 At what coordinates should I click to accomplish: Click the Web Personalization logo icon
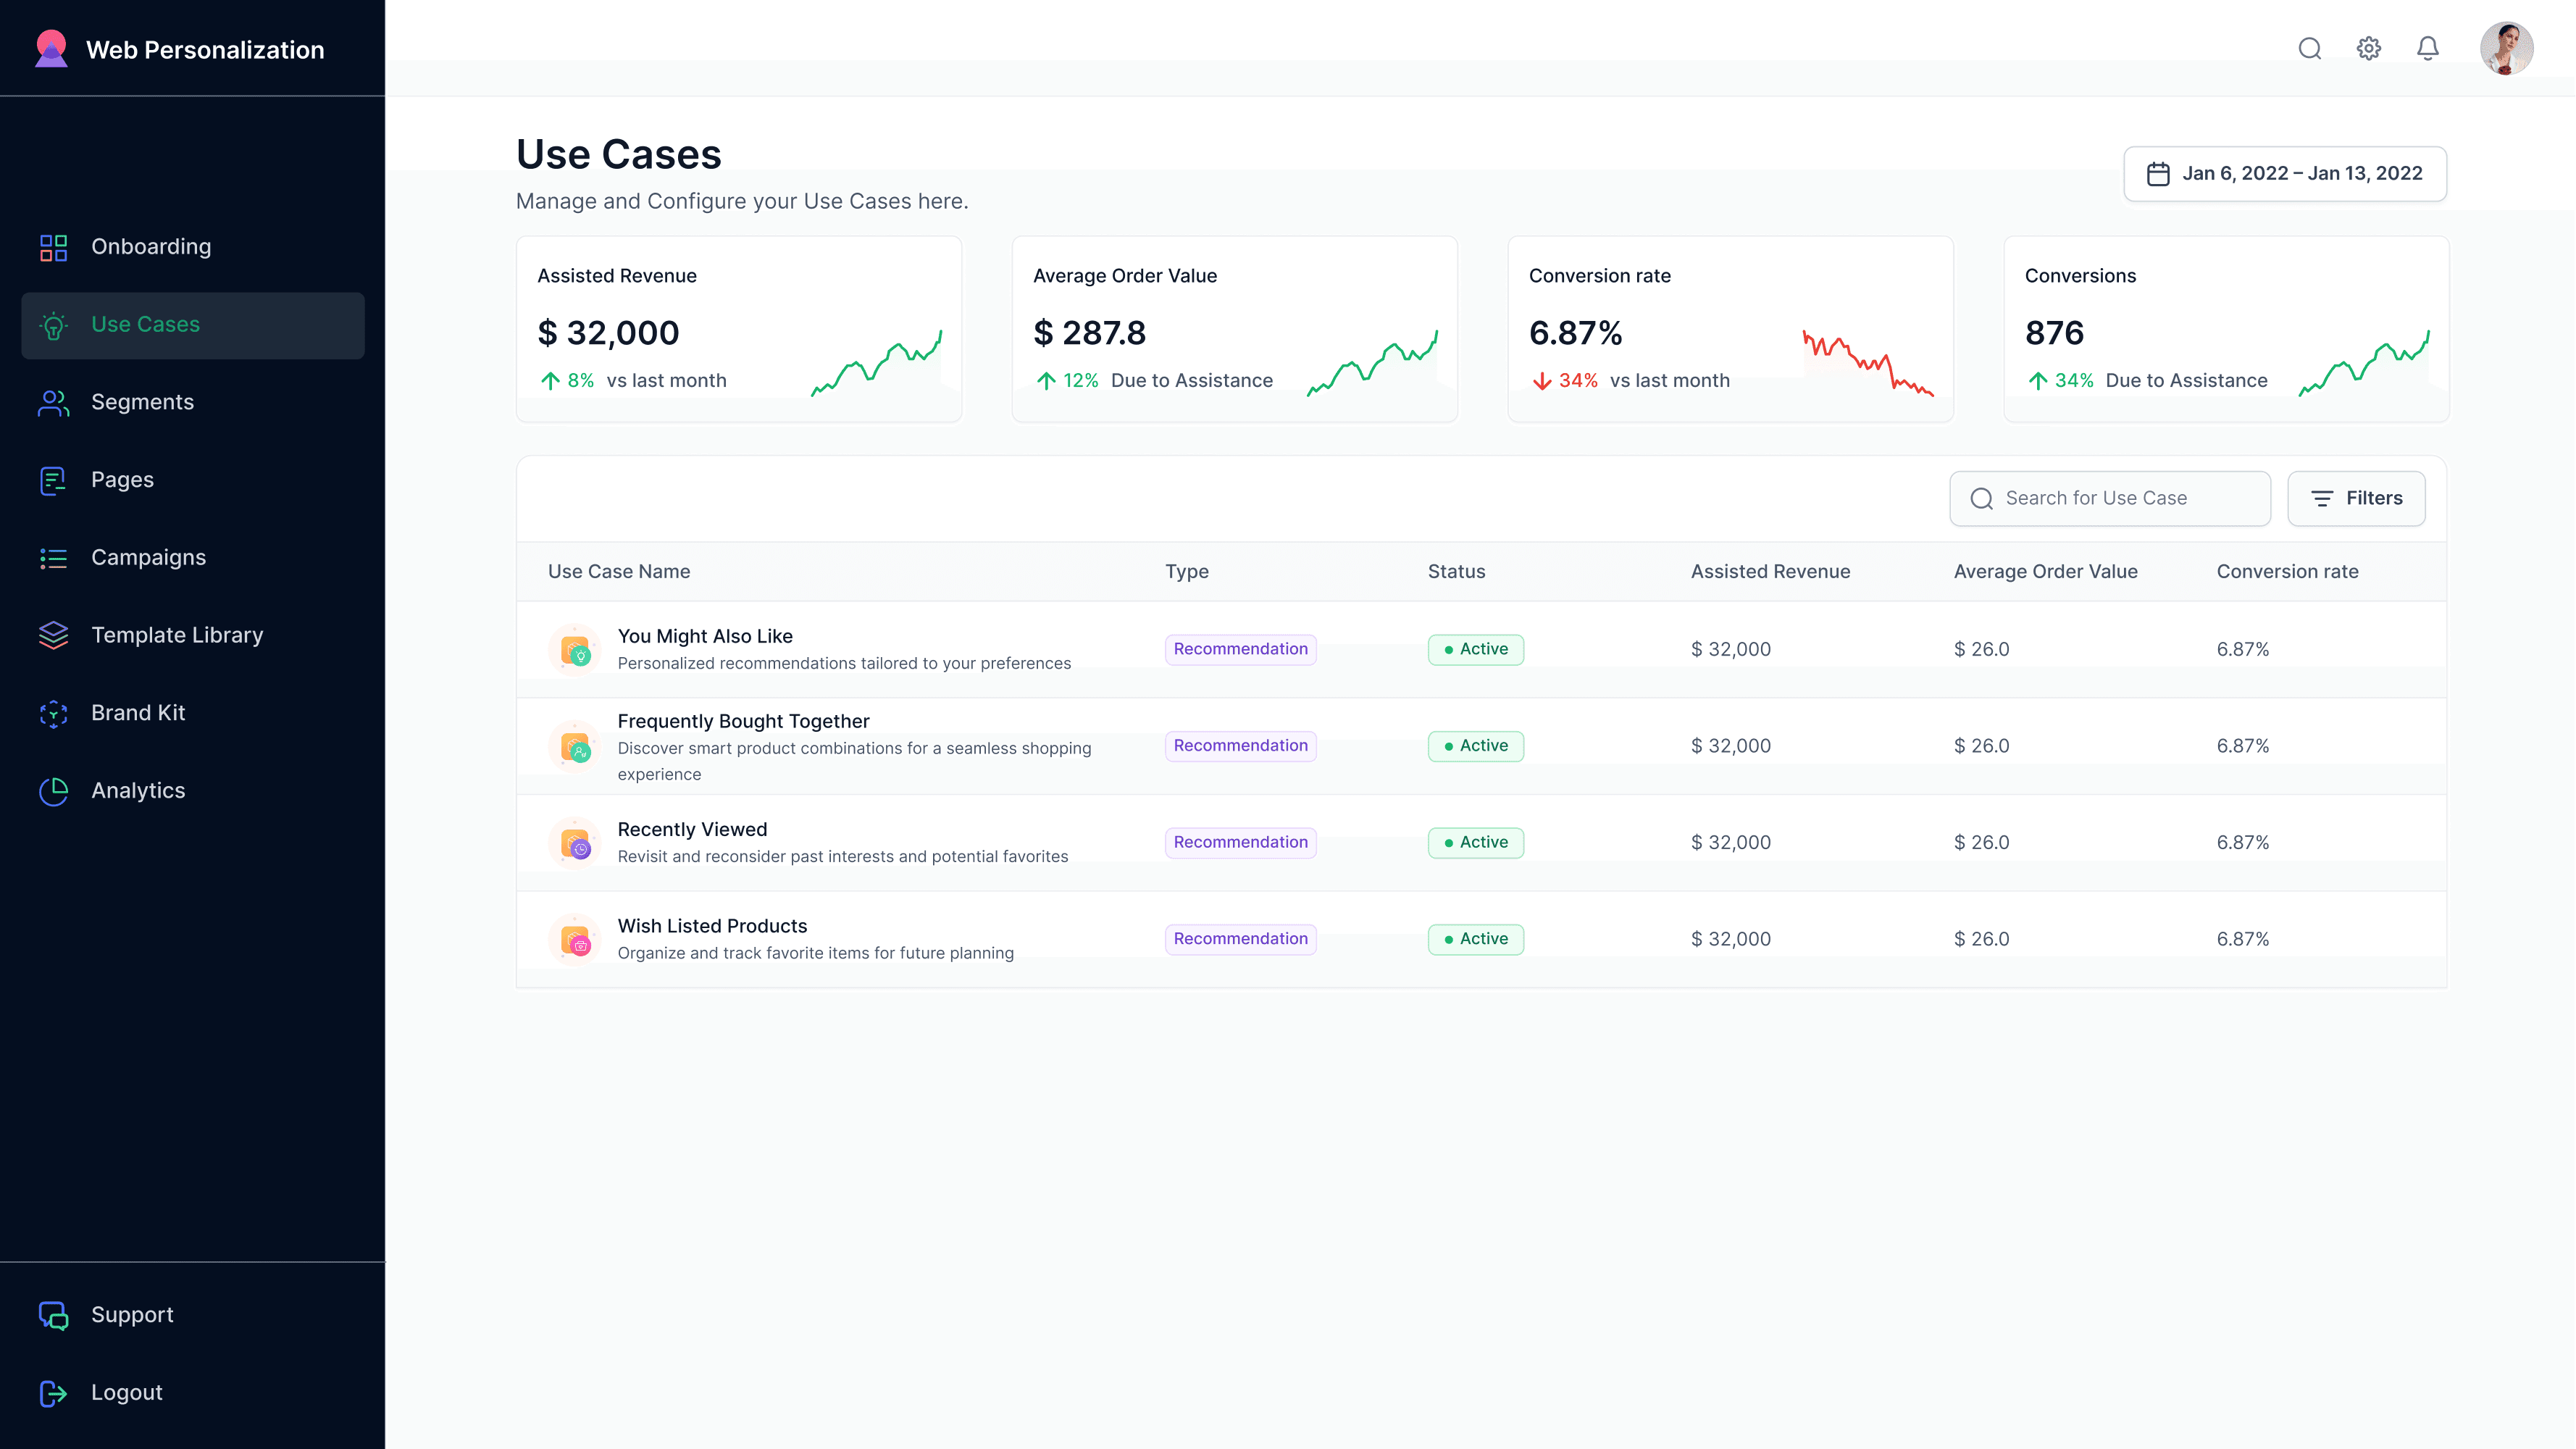(x=51, y=49)
